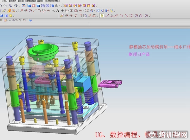Click the blue cylinder primitive icon
This screenshot has width=190, height=140.
[x=6, y=15]
